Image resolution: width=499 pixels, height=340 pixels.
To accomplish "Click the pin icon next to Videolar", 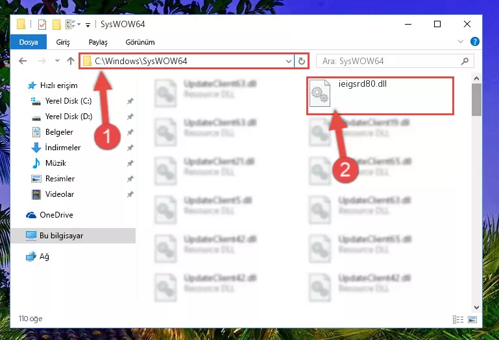I will (x=130, y=194).
